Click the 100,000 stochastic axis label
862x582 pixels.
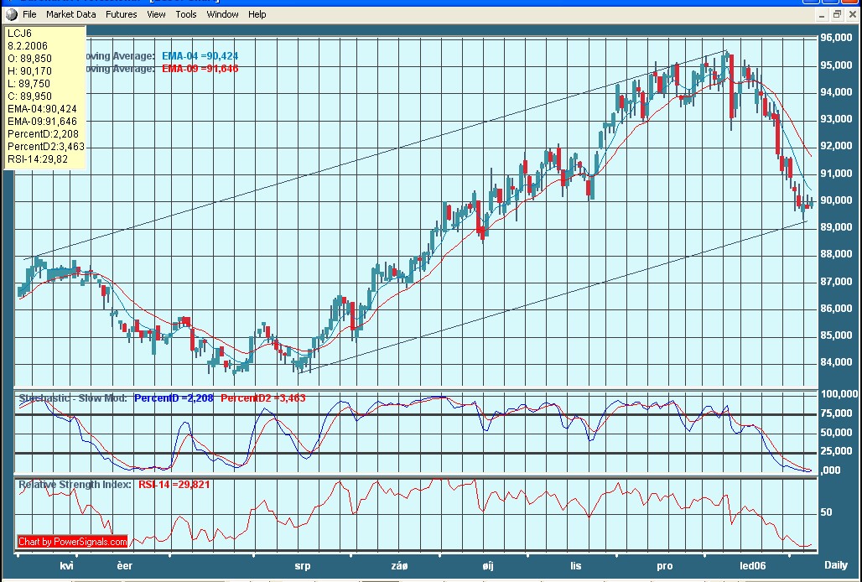pos(839,394)
